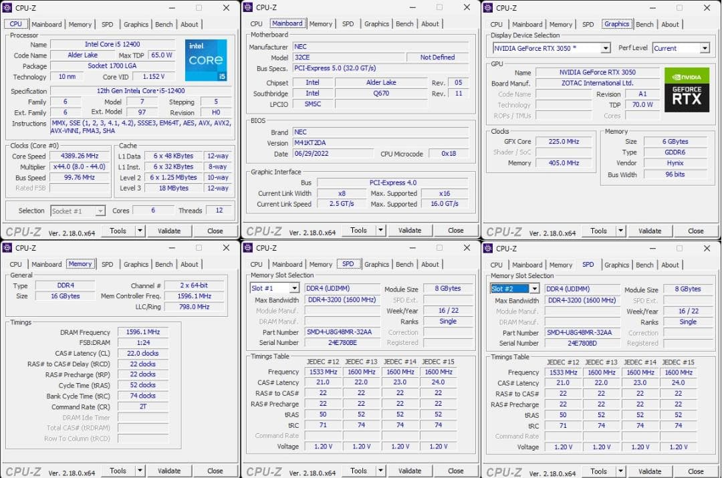Image resolution: width=722 pixels, height=478 pixels.
Task: Click Validate in the Graphics window
Action: (x=650, y=230)
